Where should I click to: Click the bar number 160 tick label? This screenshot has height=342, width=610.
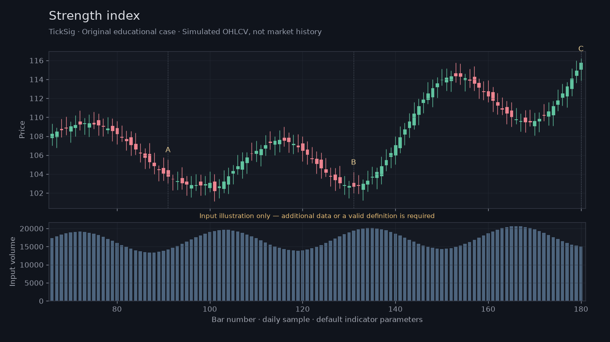pyautogui.click(x=488, y=308)
